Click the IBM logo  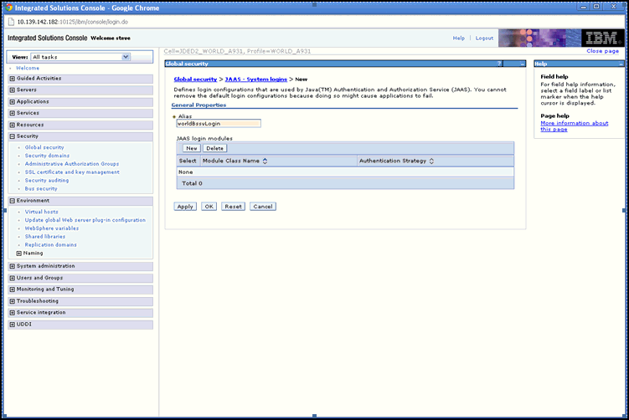(601, 38)
